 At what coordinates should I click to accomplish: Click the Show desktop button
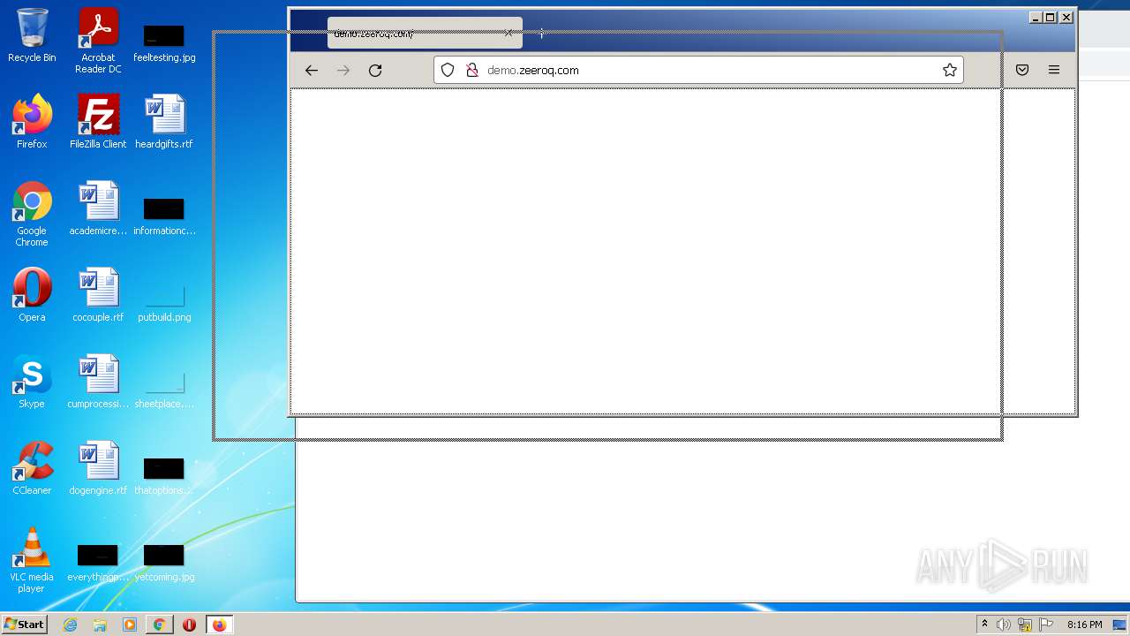(1120, 625)
